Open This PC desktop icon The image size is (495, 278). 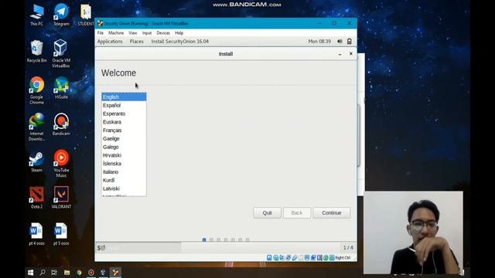[x=36, y=15]
